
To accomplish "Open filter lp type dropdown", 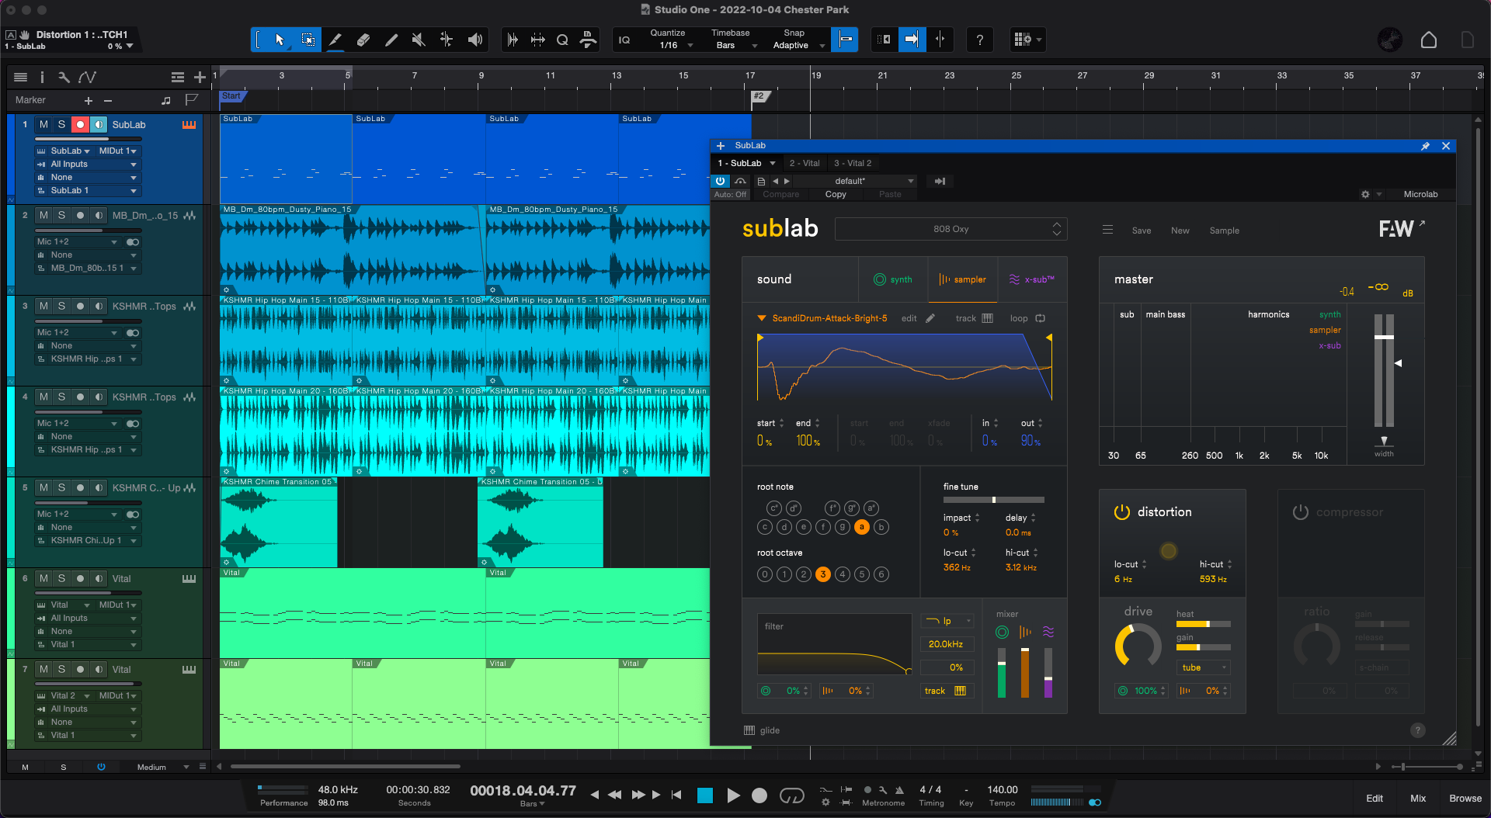I will (947, 621).
